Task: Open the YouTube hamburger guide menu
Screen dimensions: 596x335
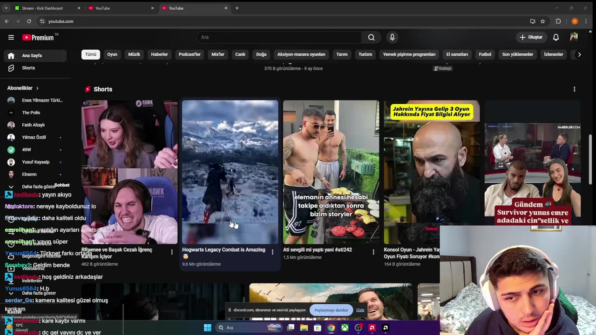Action: click(11, 37)
